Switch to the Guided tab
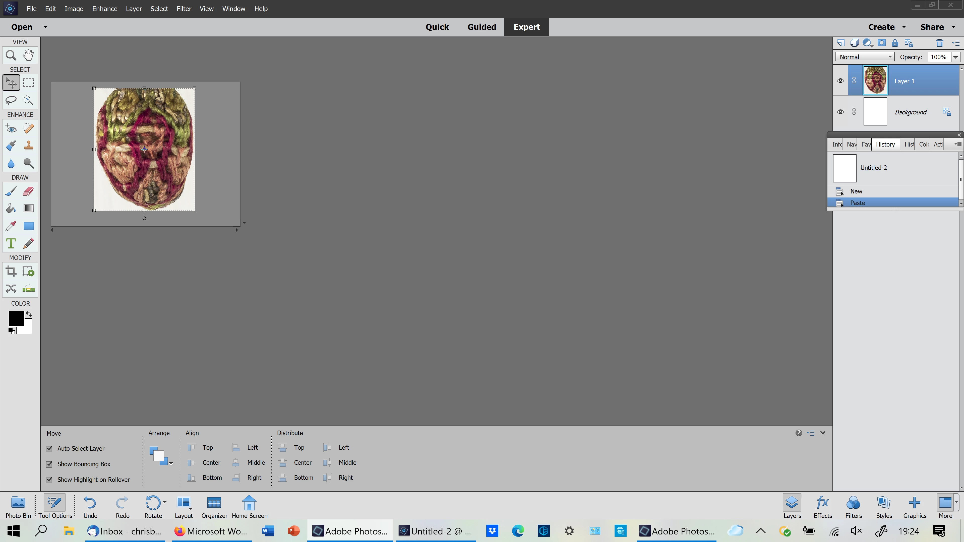This screenshot has height=542, width=964. tap(482, 27)
